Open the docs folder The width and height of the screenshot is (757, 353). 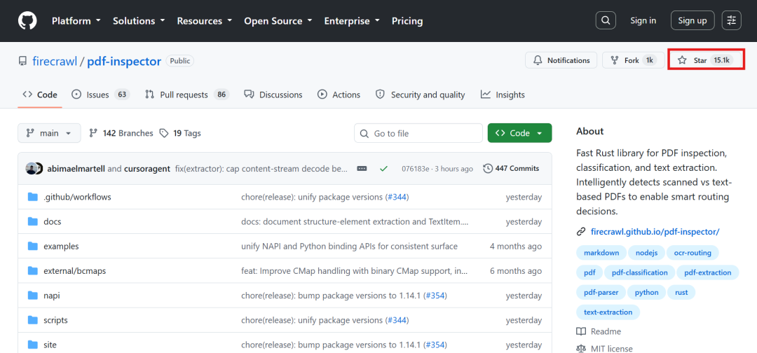click(x=52, y=222)
